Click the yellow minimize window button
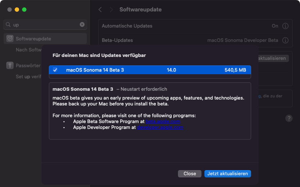This screenshot has width=300, height=187. pos(17,10)
